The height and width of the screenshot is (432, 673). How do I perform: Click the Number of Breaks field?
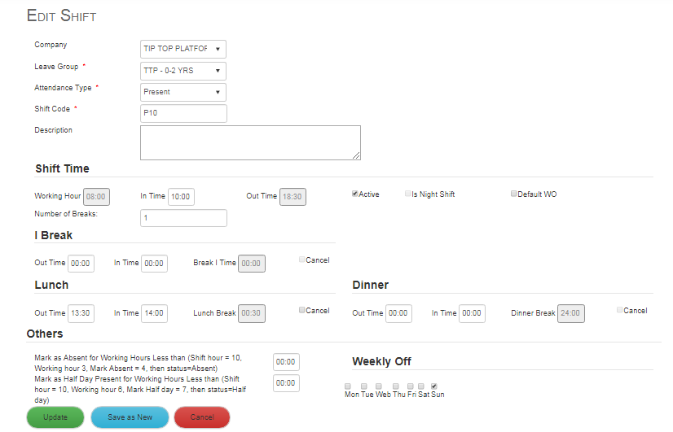click(x=183, y=218)
